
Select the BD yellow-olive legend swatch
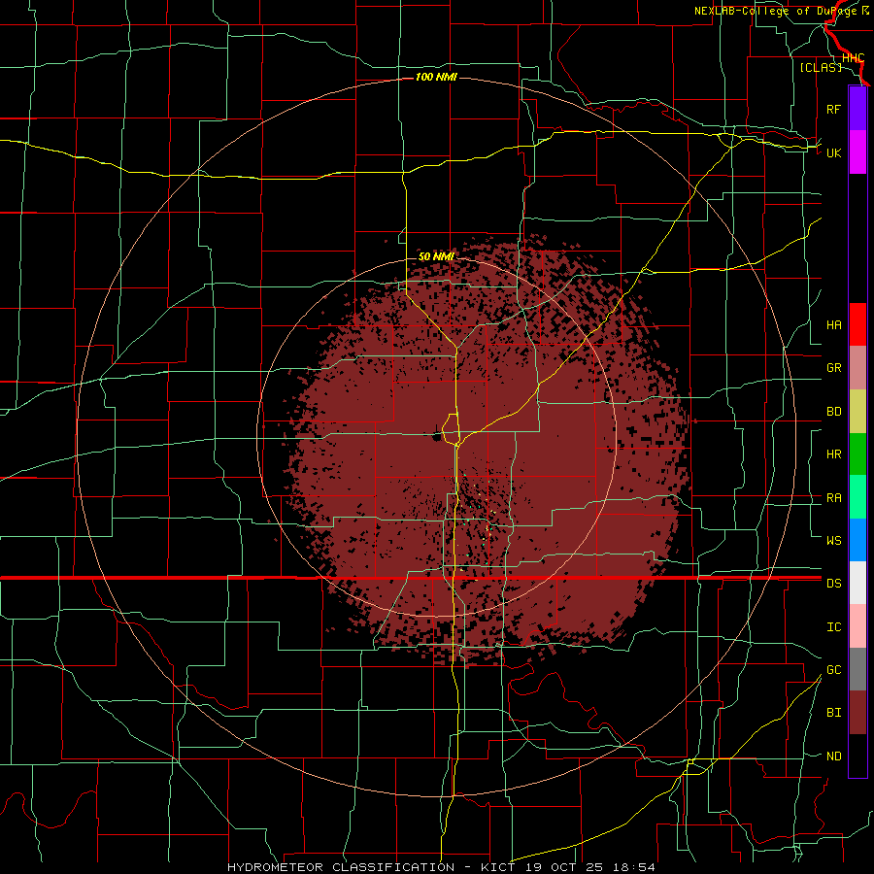coord(857,411)
